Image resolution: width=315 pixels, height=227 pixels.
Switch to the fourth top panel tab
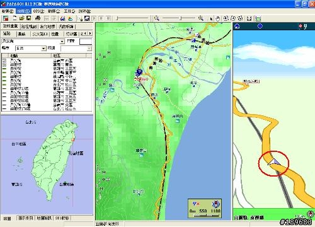tap(66, 26)
